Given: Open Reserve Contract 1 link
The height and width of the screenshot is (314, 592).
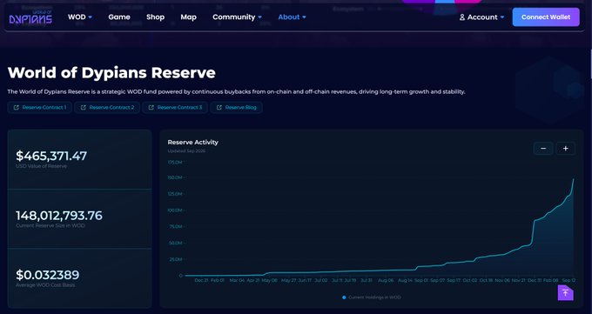Looking at the screenshot, I should coord(40,108).
